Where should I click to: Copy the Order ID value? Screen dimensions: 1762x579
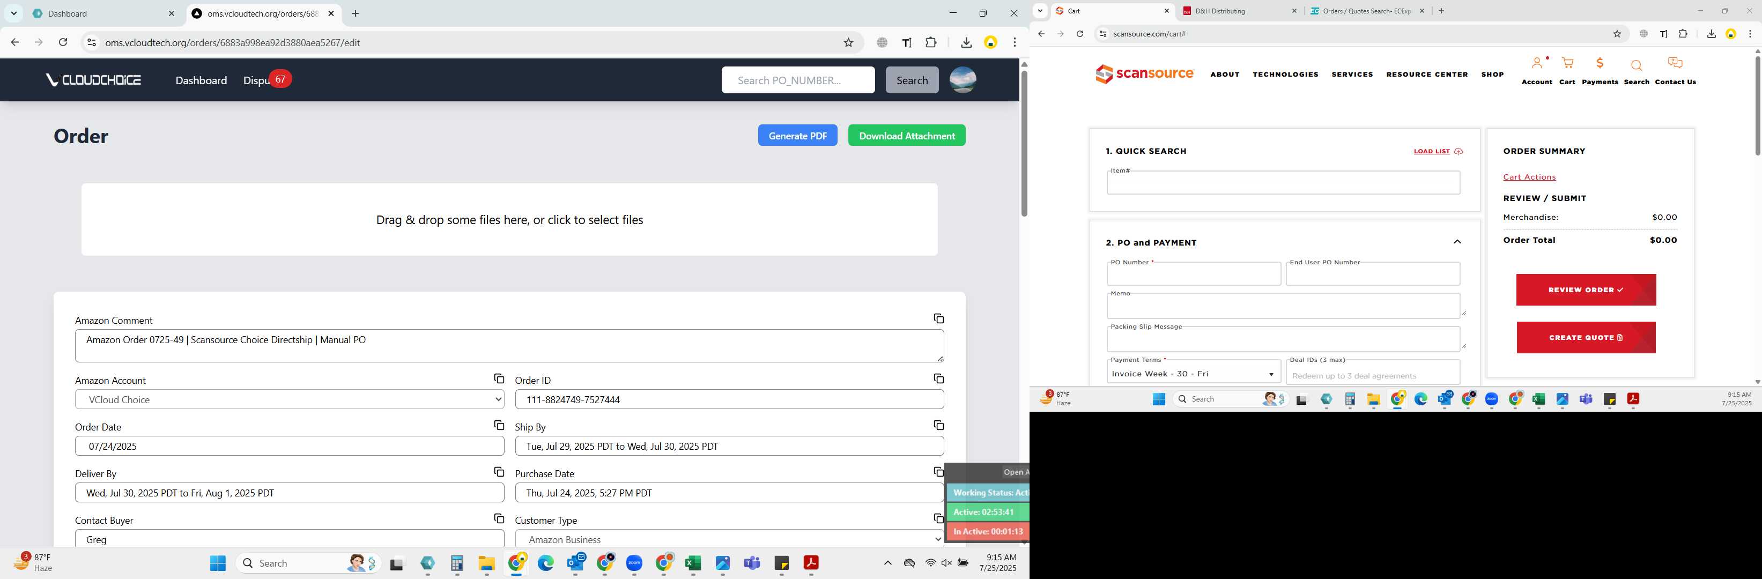point(938,378)
